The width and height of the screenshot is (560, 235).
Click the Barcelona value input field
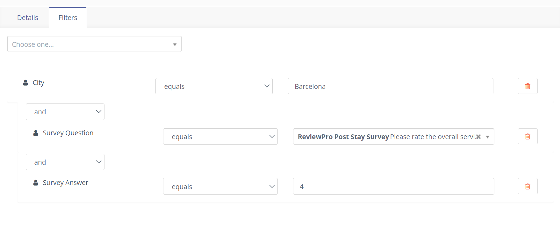coord(391,86)
